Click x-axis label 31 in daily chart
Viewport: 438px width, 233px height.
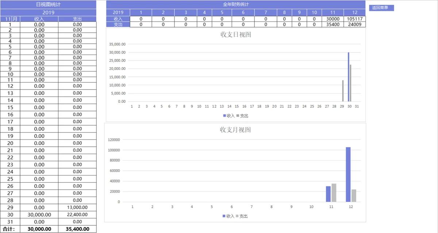click(x=357, y=106)
